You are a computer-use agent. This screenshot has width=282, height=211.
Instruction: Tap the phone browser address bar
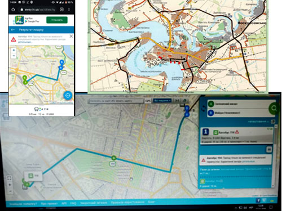pos(38,10)
